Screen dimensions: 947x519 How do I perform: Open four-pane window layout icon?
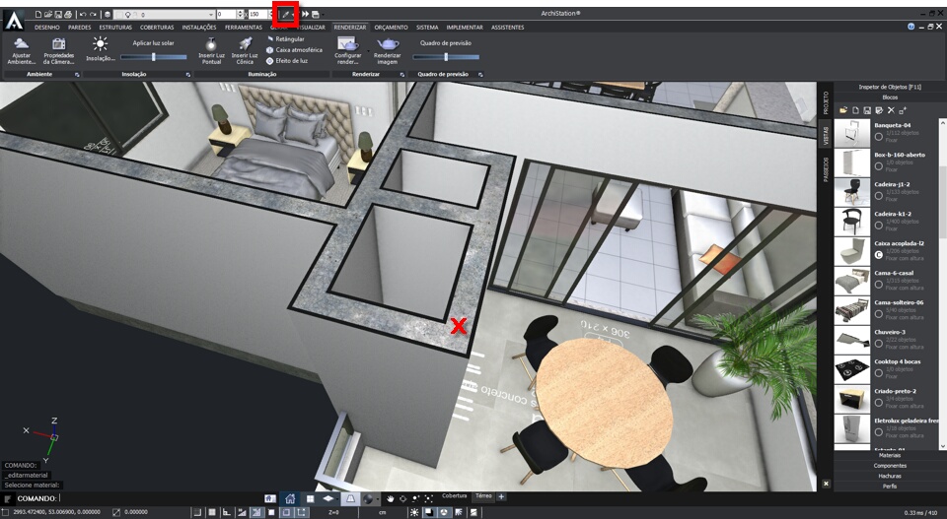pos(310,498)
